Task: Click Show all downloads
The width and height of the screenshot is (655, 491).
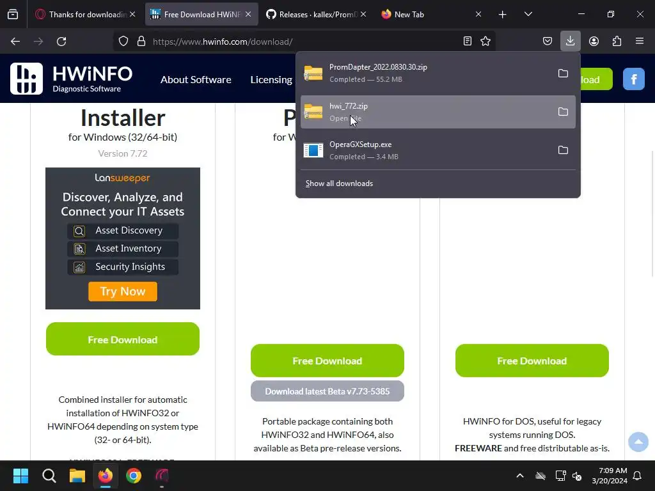Action: tap(339, 183)
